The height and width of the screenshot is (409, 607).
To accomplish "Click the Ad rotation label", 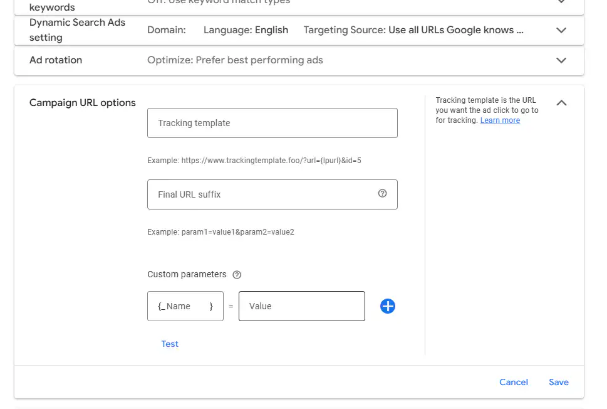I will tap(56, 60).
